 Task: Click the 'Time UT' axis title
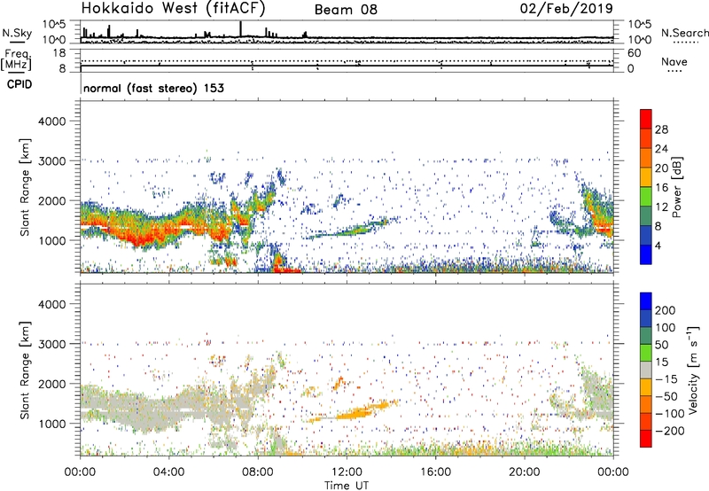click(x=347, y=486)
